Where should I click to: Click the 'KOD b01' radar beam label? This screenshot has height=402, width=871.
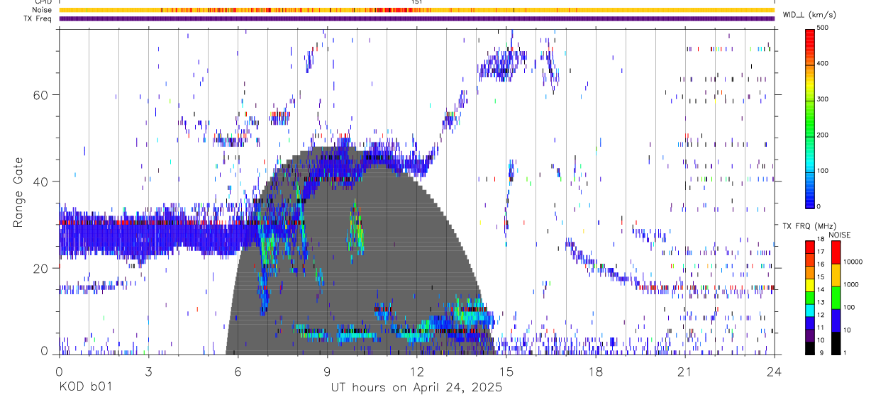pos(84,387)
